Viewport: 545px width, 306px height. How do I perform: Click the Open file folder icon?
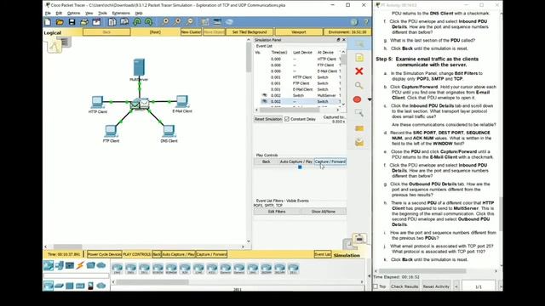(60, 22)
